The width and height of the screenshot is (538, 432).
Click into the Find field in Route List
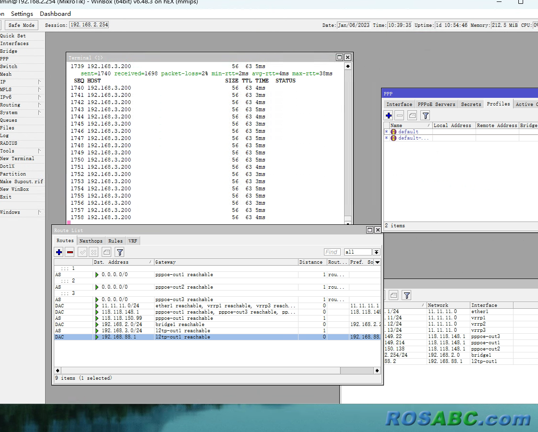[x=332, y=252]
